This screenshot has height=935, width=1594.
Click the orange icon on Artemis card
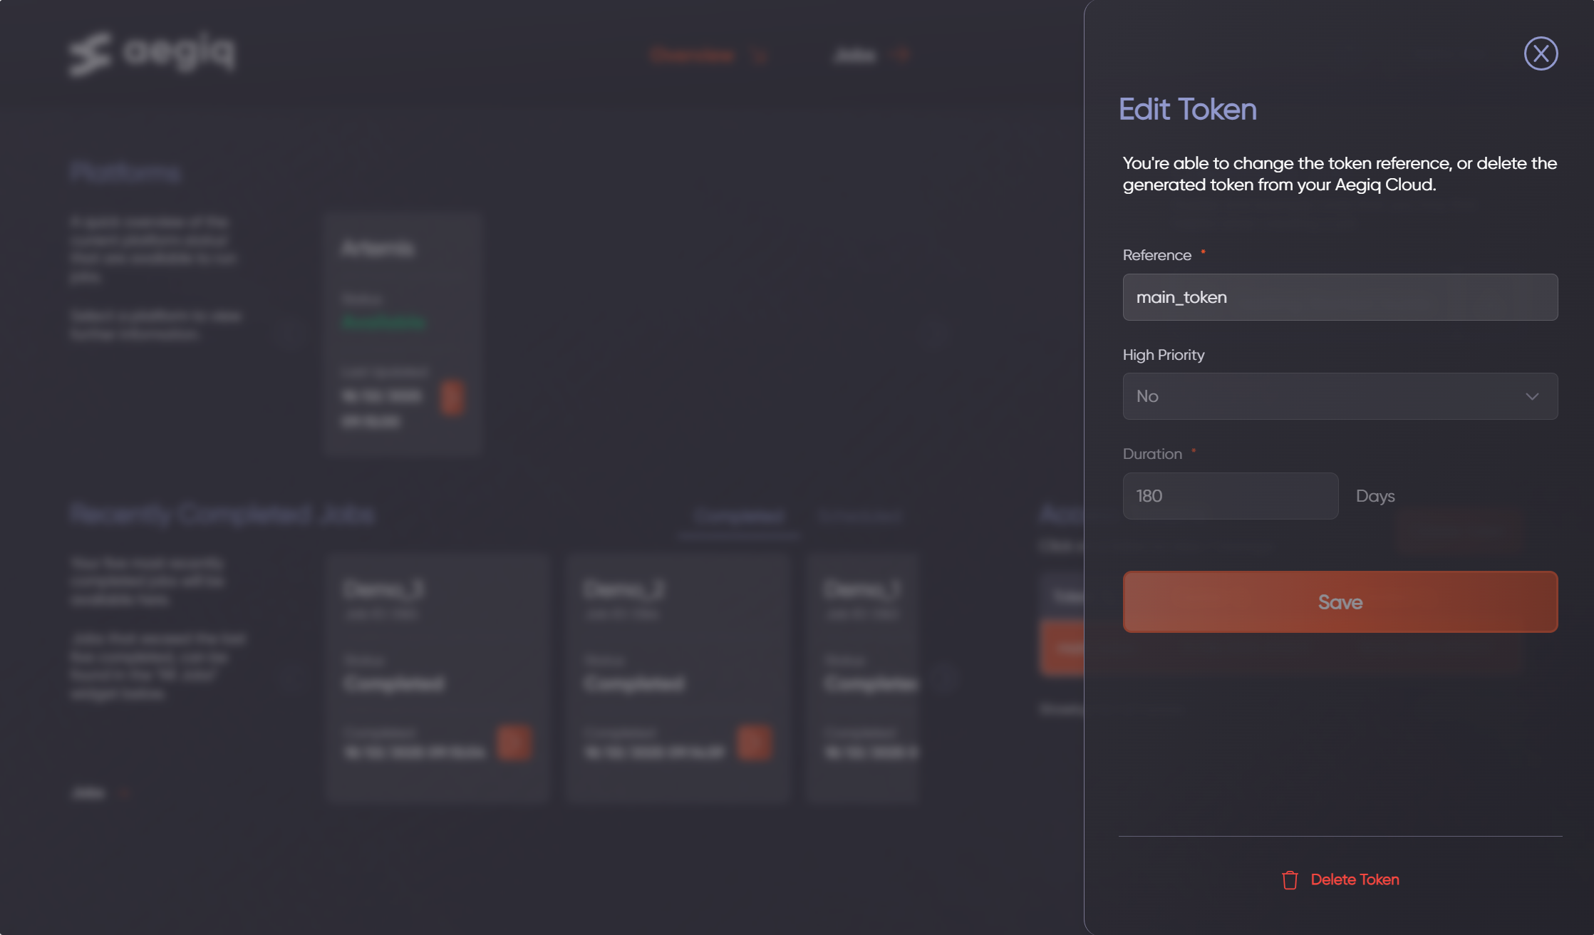tap(452, 397)
